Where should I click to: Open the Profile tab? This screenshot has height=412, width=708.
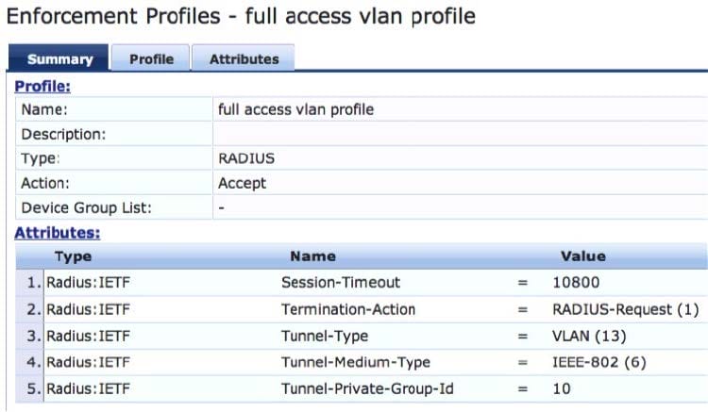(x=151, y=58)
